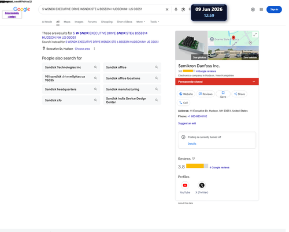Viewport: 289px width, 232px height.
Task: Expand the map with the fullscreen arrows icon
Action: [255, 35]
